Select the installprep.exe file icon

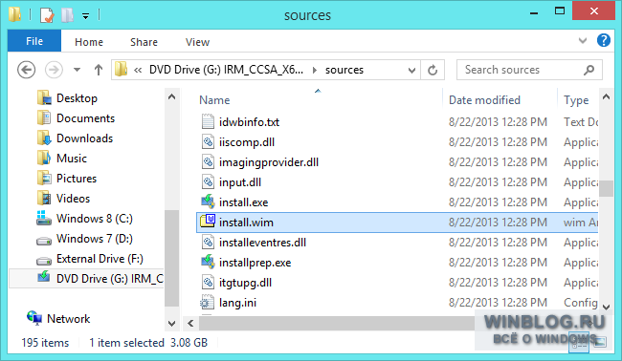coord(208,262)
